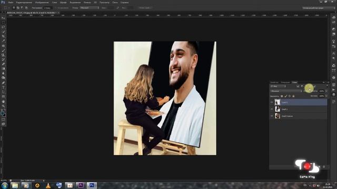Switch to first tab left of Layers
337x189 pixels.
point(285,82)
